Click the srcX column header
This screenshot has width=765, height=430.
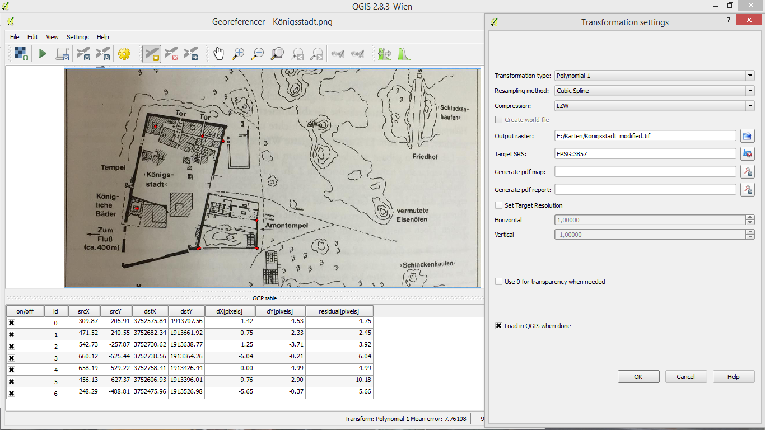coord(84,311)
